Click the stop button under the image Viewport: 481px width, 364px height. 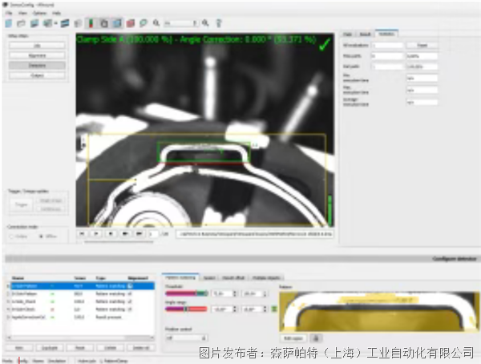(x=111, y=233)
